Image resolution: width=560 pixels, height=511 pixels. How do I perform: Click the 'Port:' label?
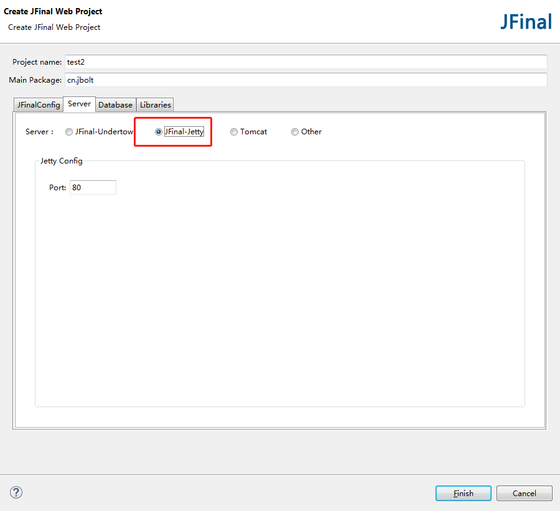(x=57, y=188)
